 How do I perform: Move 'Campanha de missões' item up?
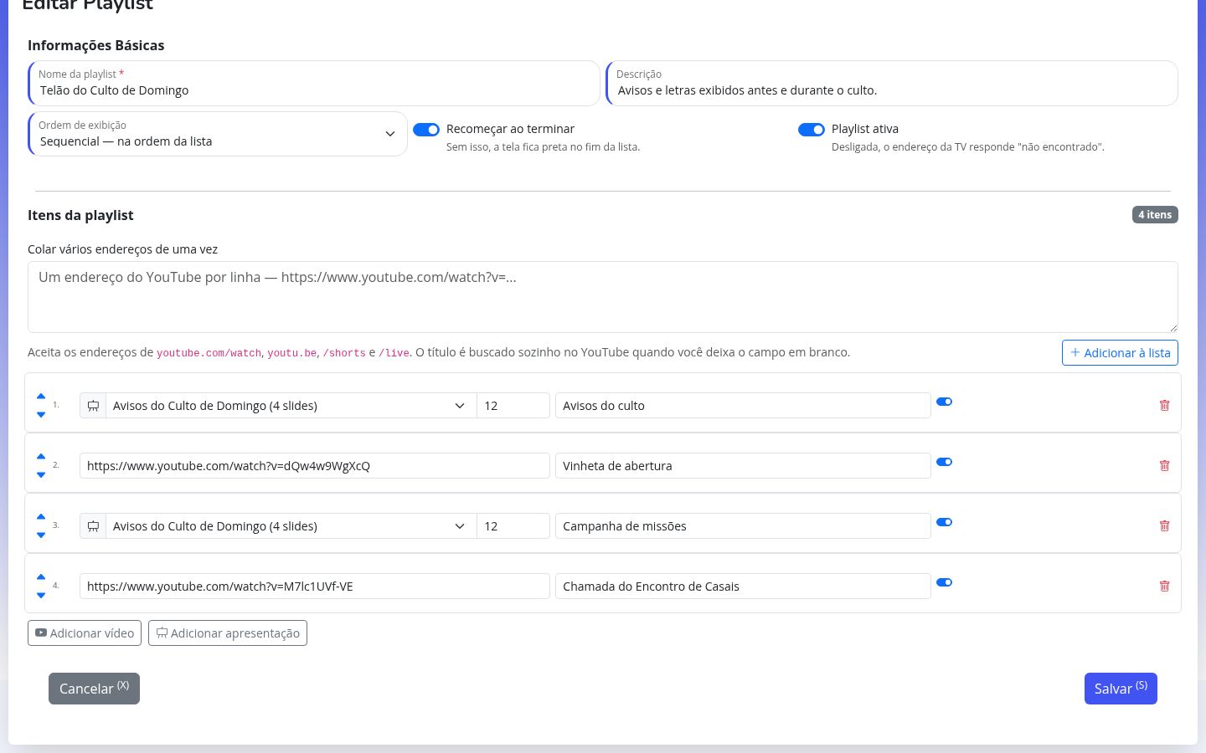click(x=41, y=517)
